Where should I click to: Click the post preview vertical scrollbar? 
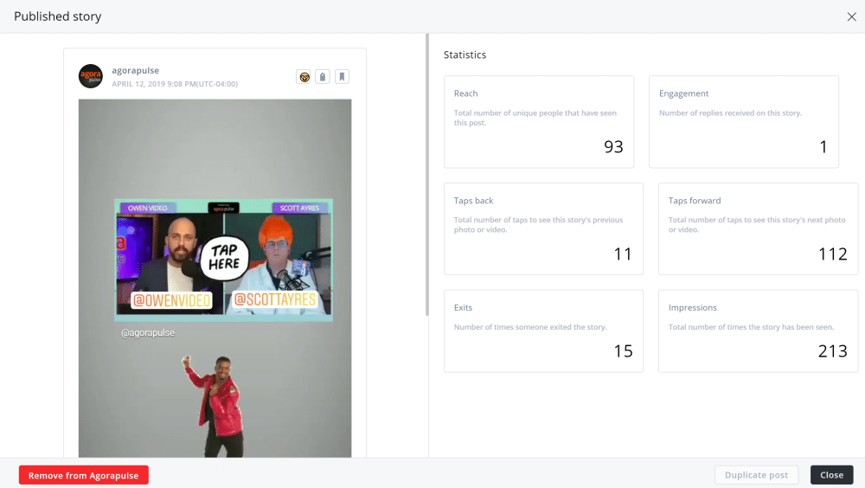click(427, 175)
